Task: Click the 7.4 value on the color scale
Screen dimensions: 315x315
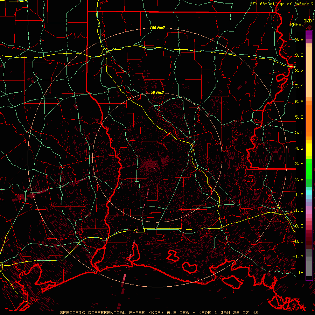Action: (x=299, y=86)
